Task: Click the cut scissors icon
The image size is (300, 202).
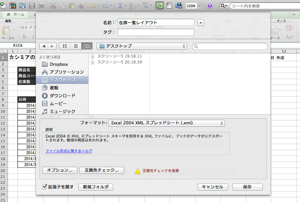Action: coord(53,5)
